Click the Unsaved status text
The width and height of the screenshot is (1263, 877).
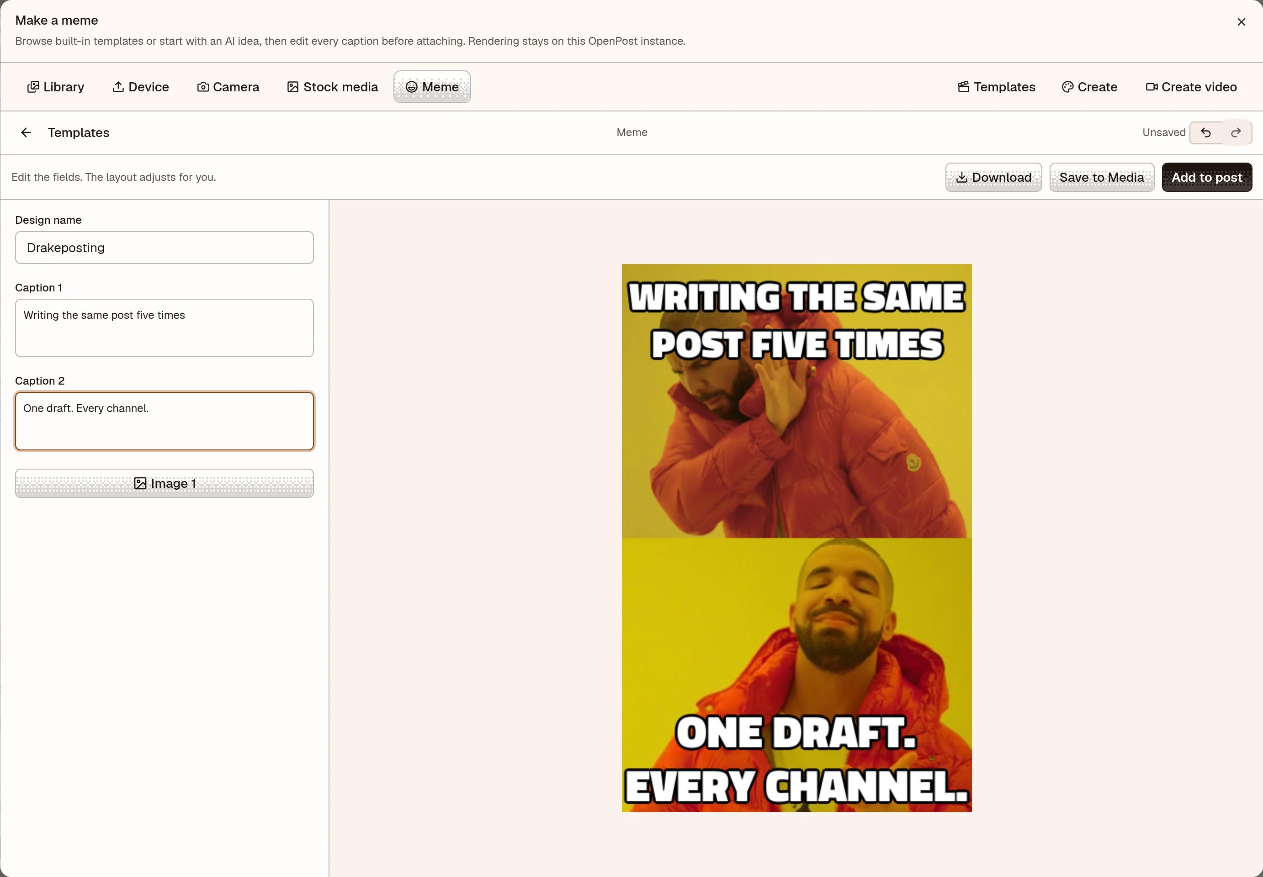point(1163,132)
